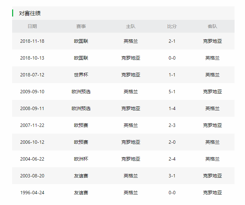Click the 5-1 score
Screen dimensions: 245x205
pyautogui.click(x=172, y=92)
